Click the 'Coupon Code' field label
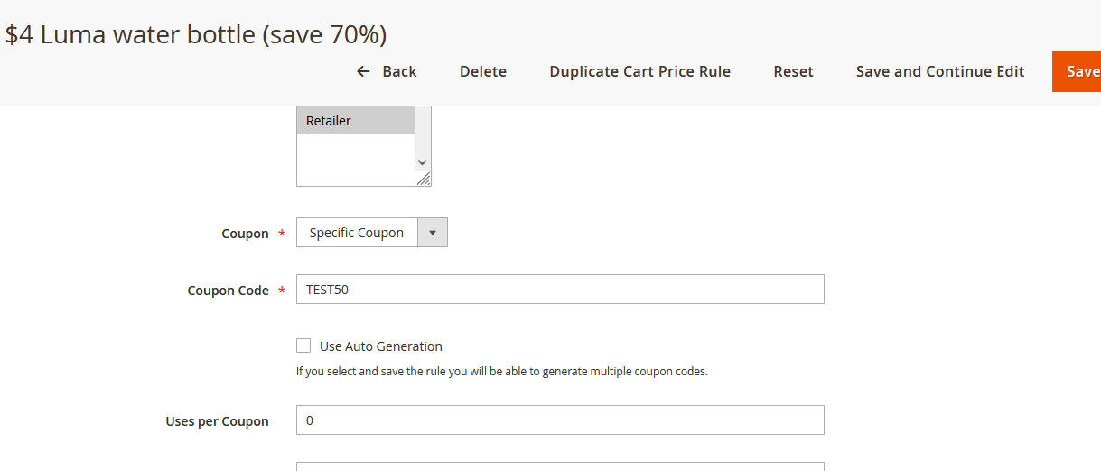Screen dimensions: 1101x471 pos(228,291)
